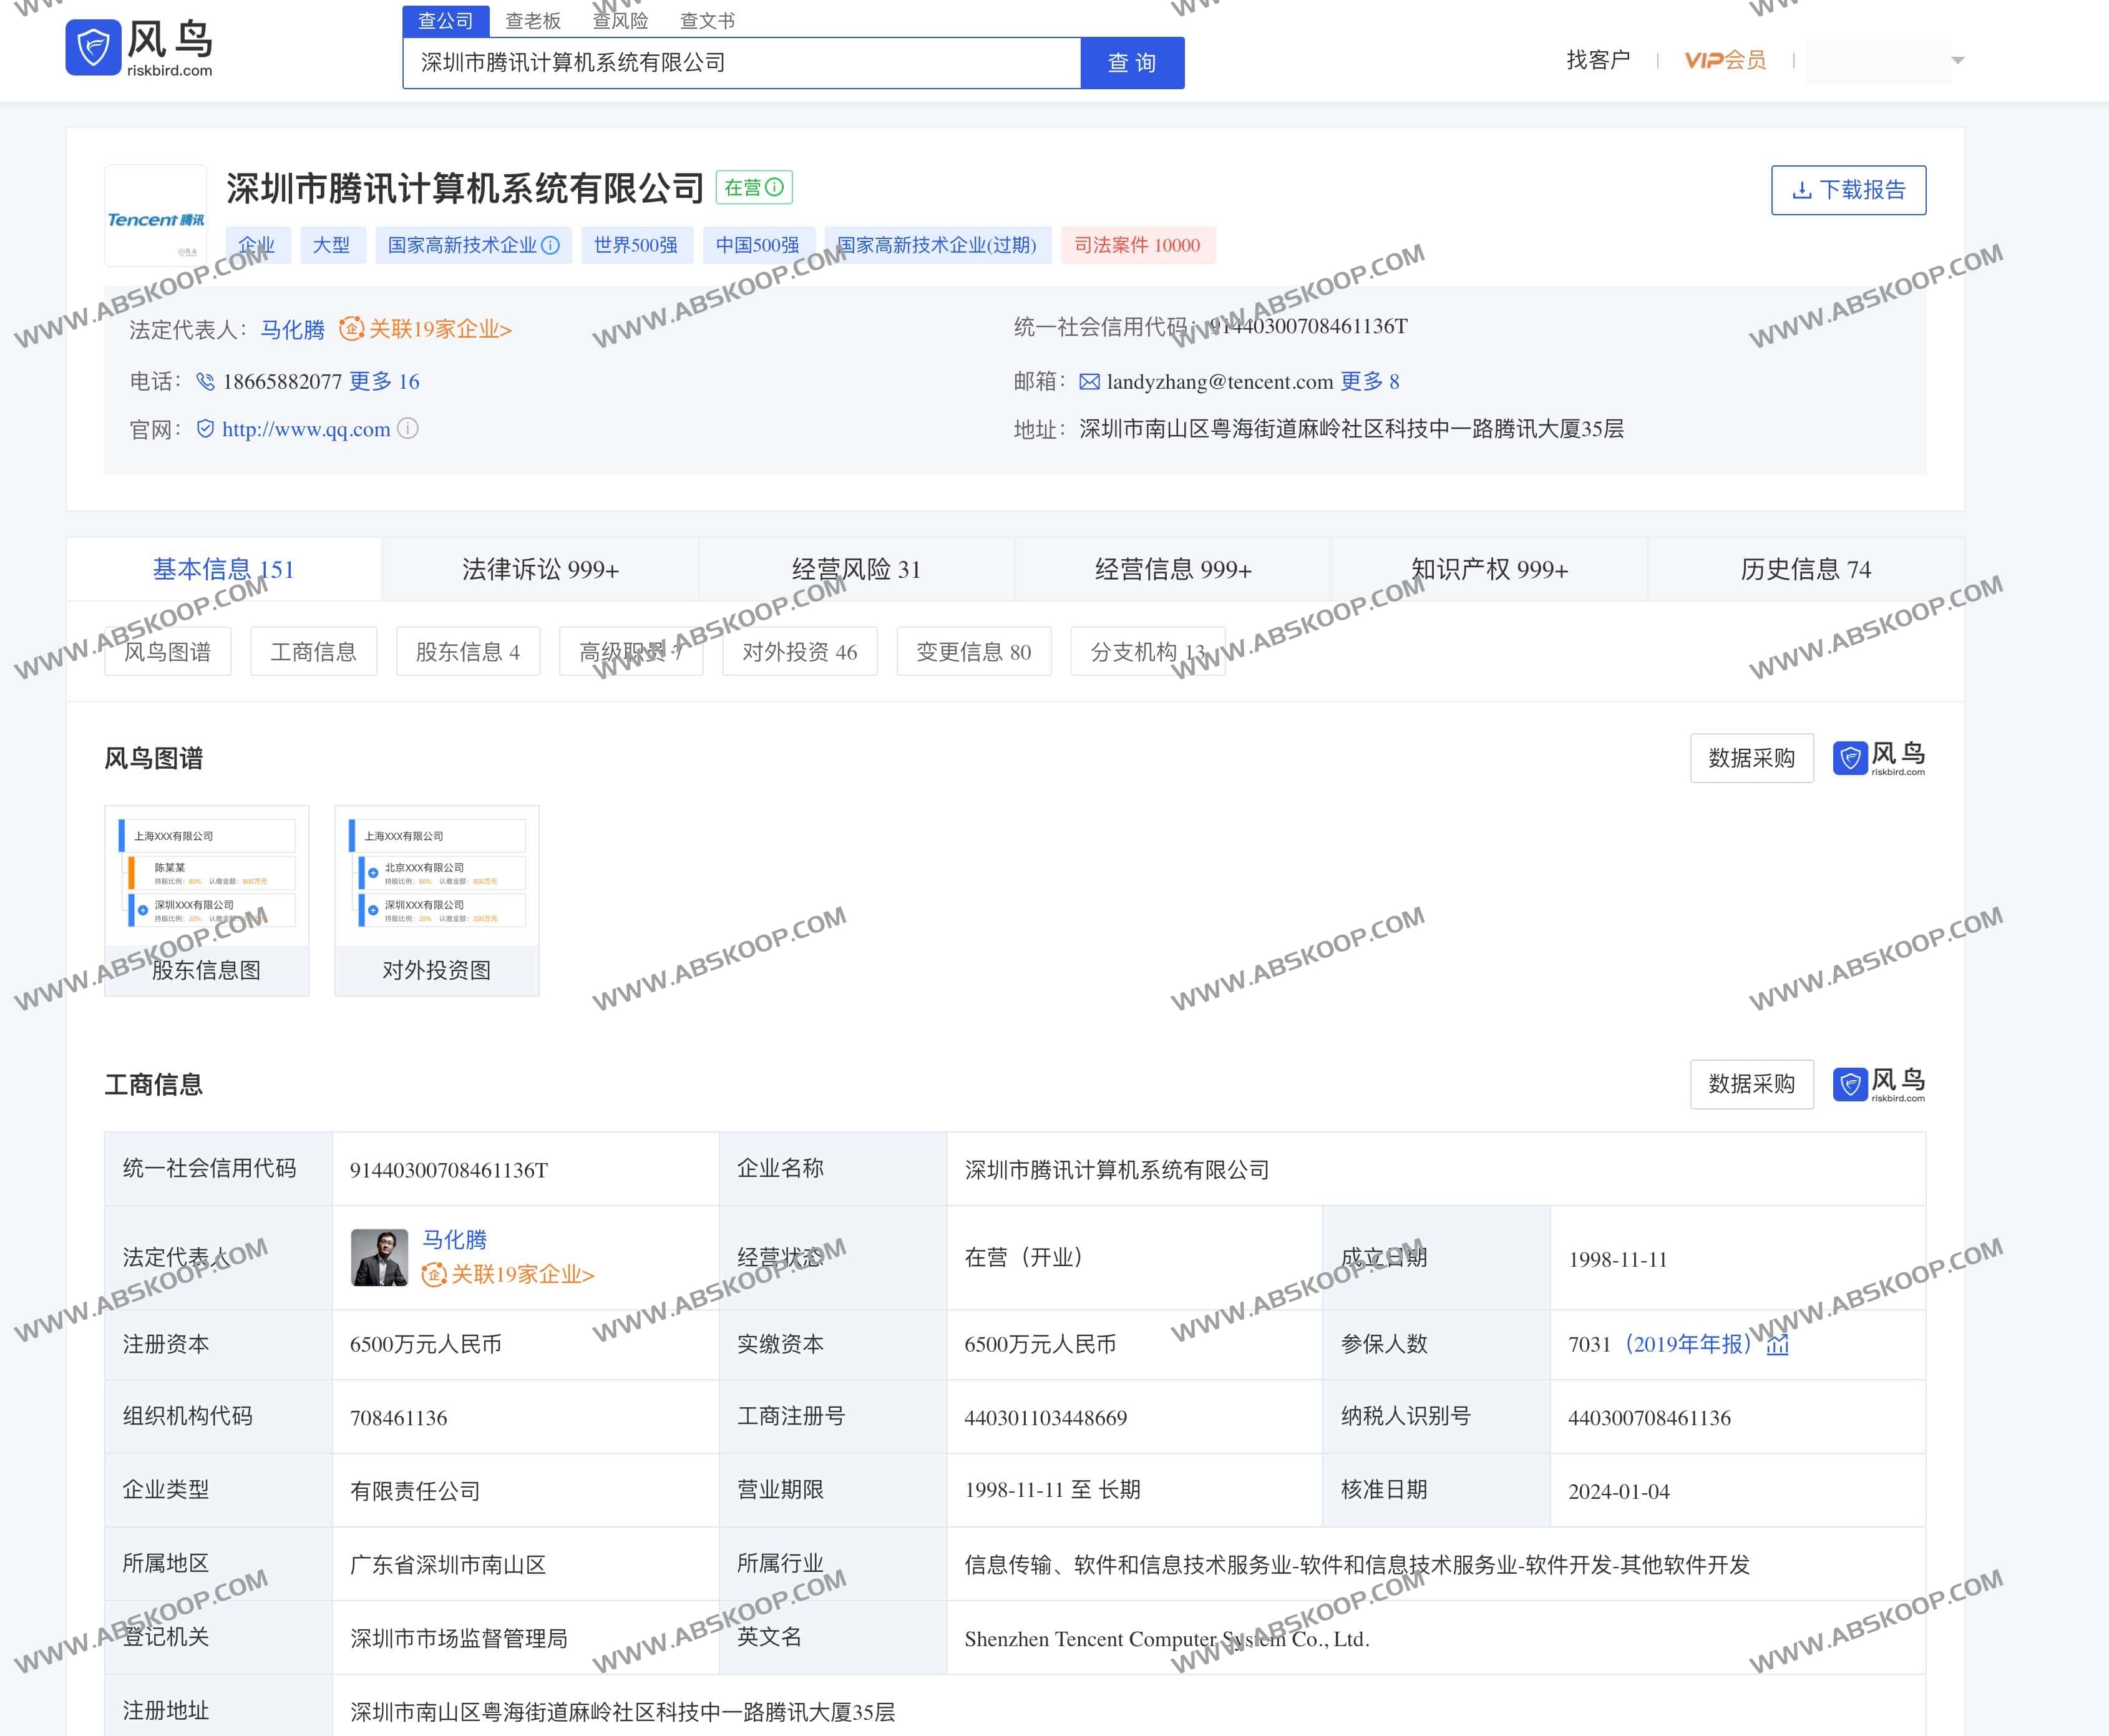The height and width of the screenshot is (1736, 2109).
Task: Click the 风鸟 logo beside 数据采购 in 风鸟图谱
Action: (x=1880, y=757)
